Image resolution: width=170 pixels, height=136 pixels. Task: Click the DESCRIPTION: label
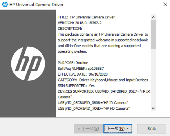[70, 29]
